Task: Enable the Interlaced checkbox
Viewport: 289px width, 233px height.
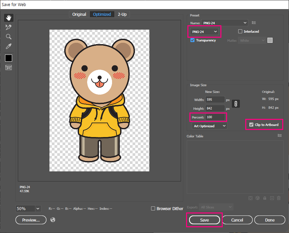Action: point(240,31)
